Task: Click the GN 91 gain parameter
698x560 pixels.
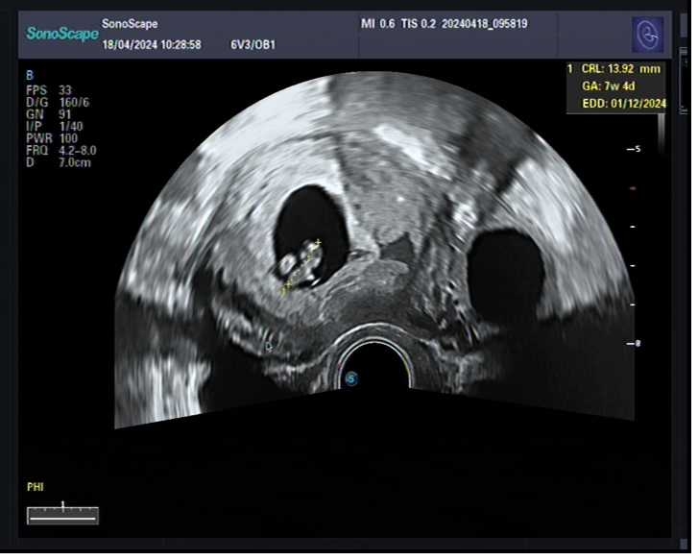Action: click(50, 113)
